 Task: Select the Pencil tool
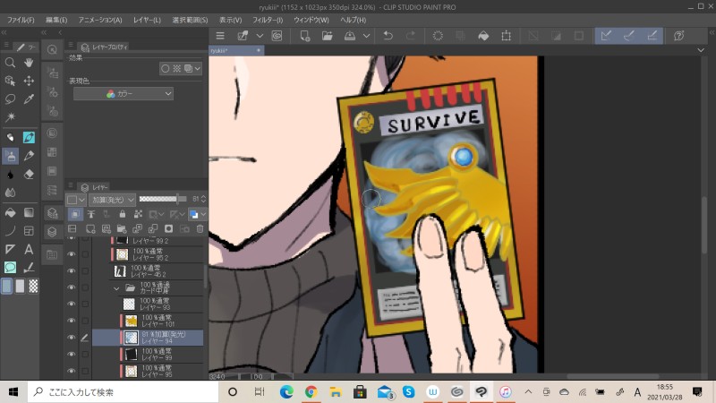pyautogui.click(x=29, y=156)
